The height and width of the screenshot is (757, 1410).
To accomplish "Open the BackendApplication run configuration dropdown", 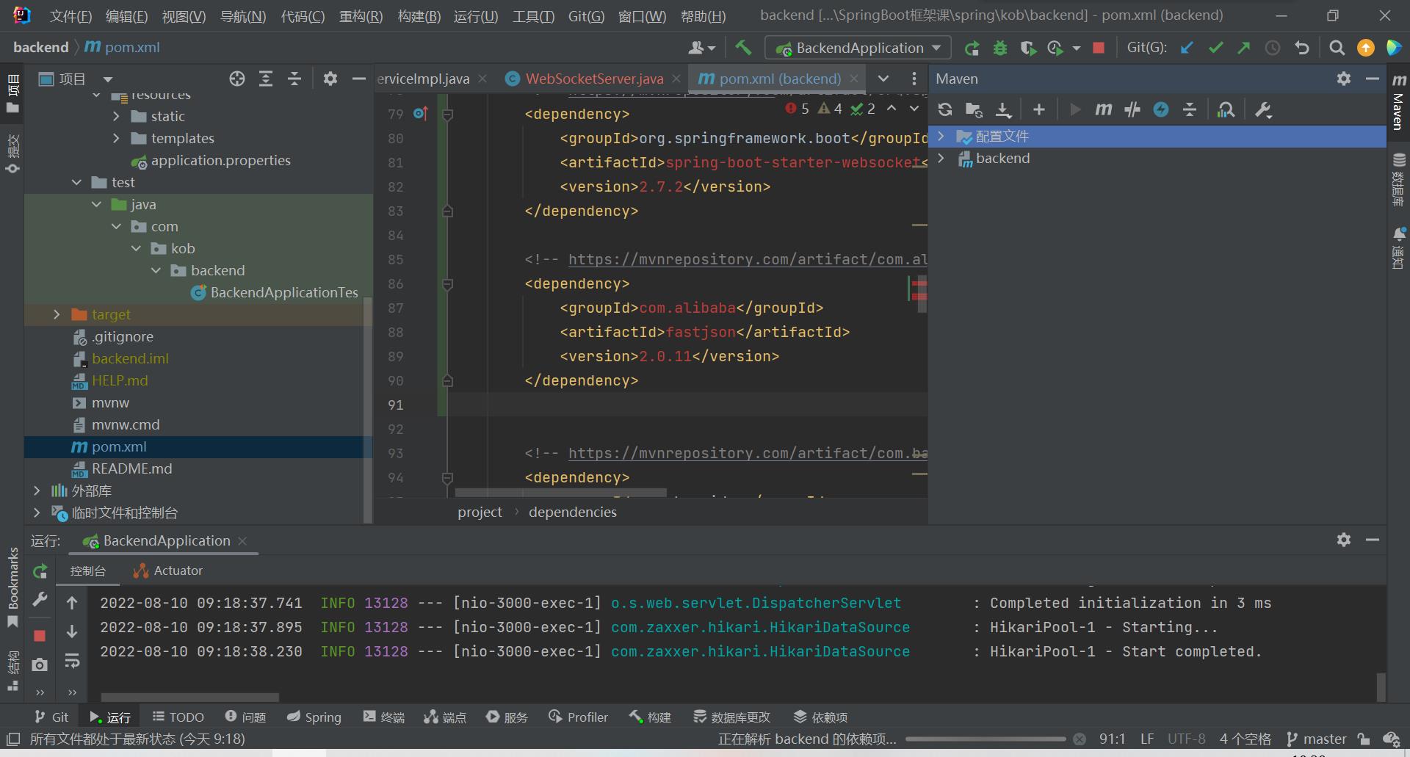I will coord(858,48).
